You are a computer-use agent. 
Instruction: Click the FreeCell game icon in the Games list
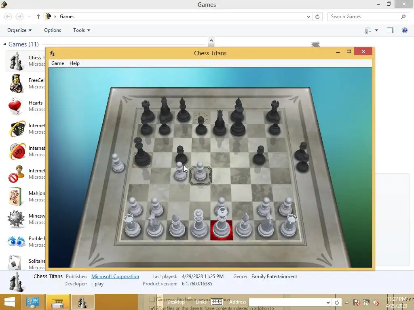coord(16,84)
